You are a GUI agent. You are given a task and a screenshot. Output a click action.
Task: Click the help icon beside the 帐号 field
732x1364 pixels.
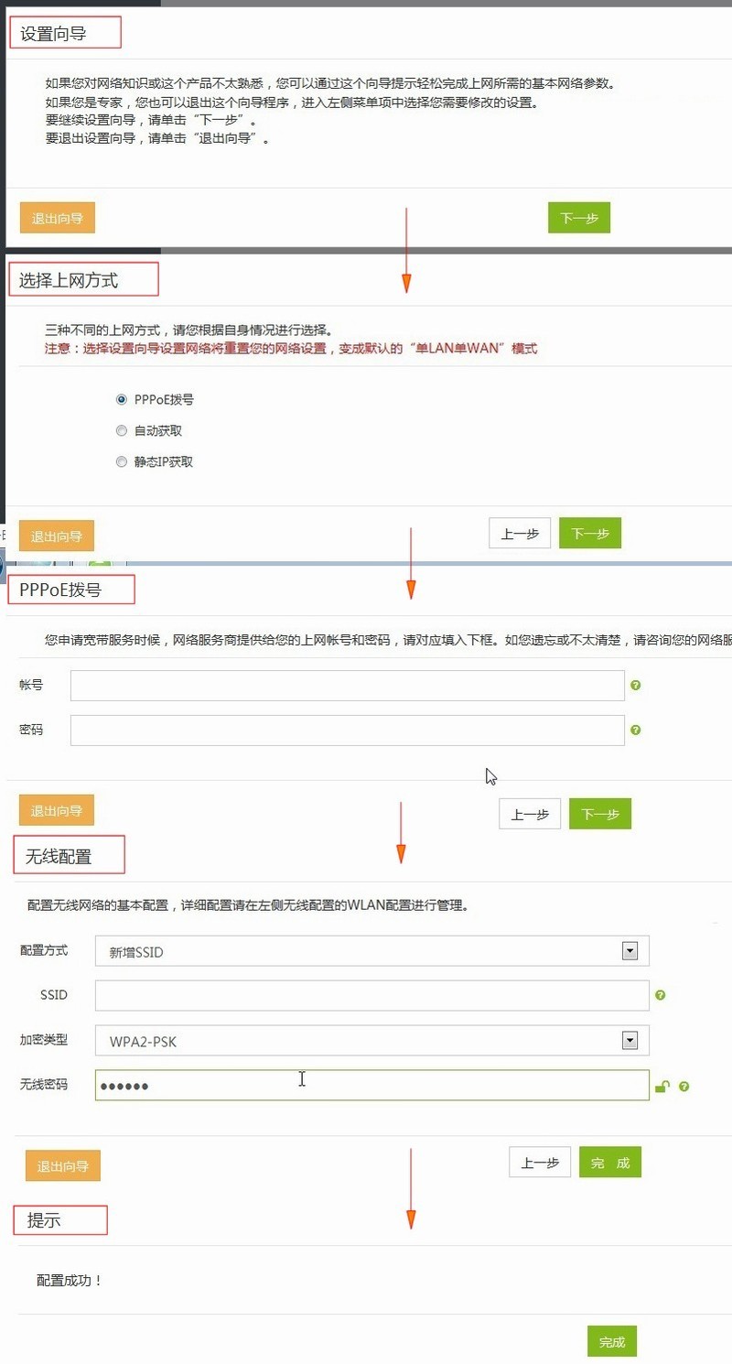(x=636, y=684)
